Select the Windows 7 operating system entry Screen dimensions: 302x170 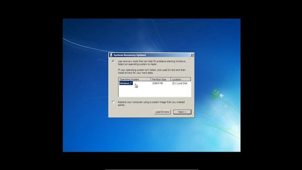tap(126, 83)
